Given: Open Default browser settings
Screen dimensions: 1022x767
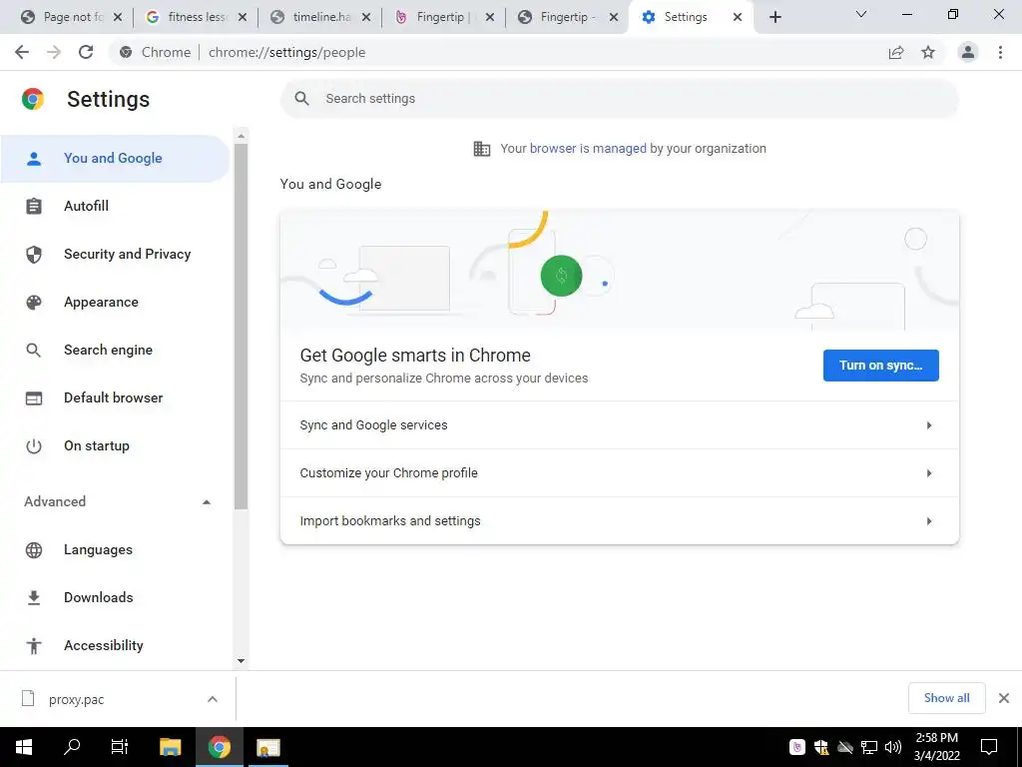Looking at the screenshot, I should pos(115,397).
